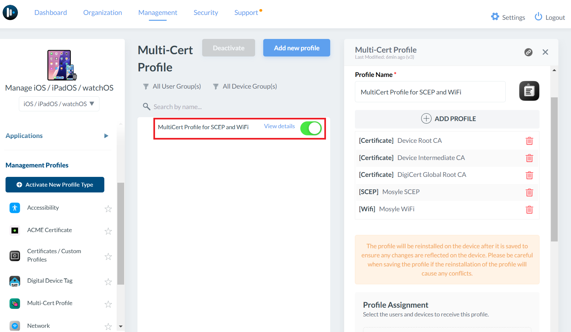Click the Logout power icon
The image size is (571, 332).
[x=539, y=17]
